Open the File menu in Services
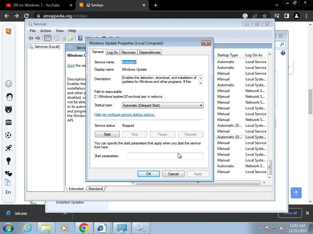 [33, 31]
